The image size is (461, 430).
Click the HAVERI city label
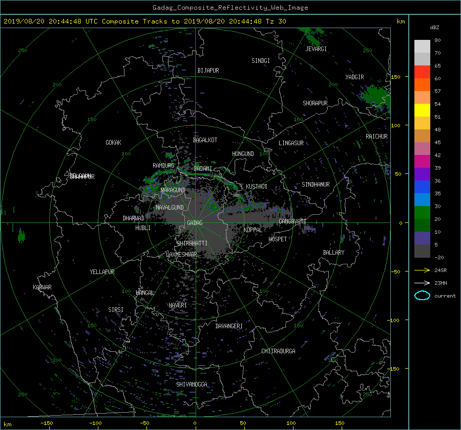pyautogui.click(x=178, y=305)
